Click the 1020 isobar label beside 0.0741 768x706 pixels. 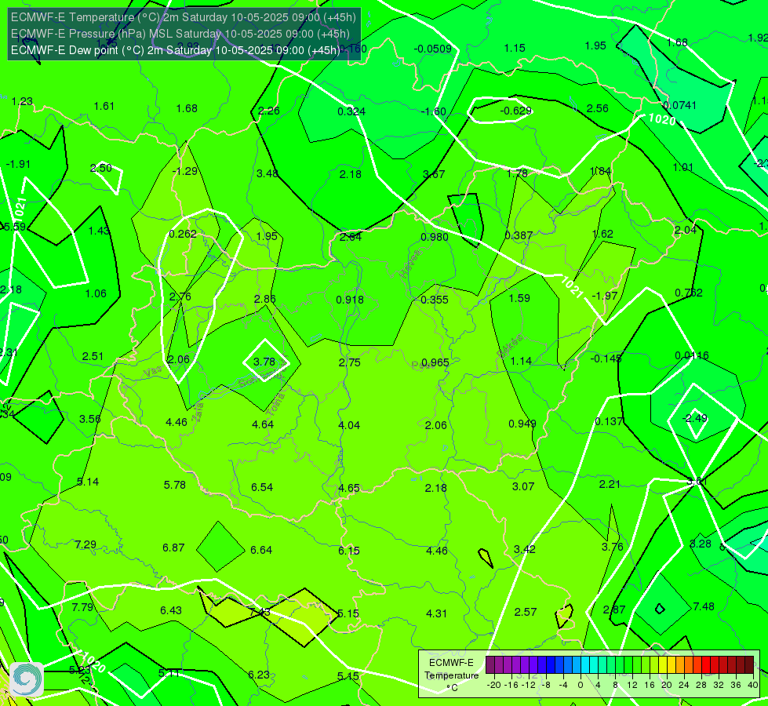(662, 119)
